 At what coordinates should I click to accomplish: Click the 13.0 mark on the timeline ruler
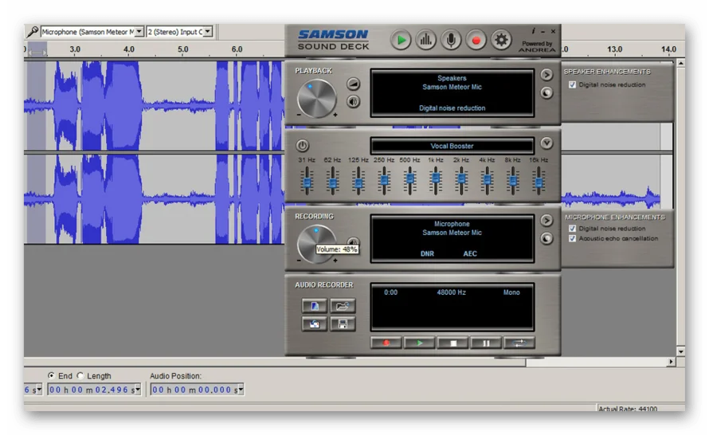(614, 49)
